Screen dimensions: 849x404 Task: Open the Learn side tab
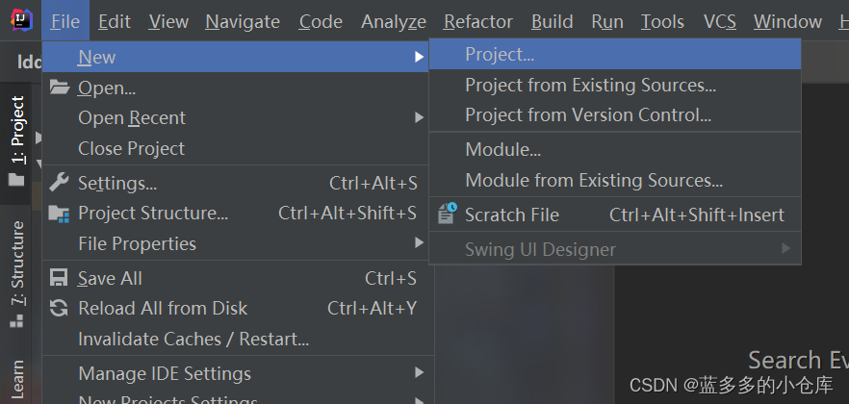pyautogui.click(x=17, y=379)
